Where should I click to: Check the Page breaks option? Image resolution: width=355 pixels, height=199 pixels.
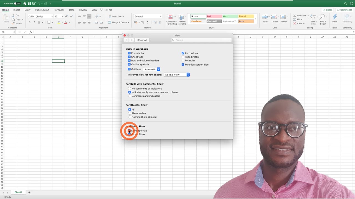click(x=183, y=57)
